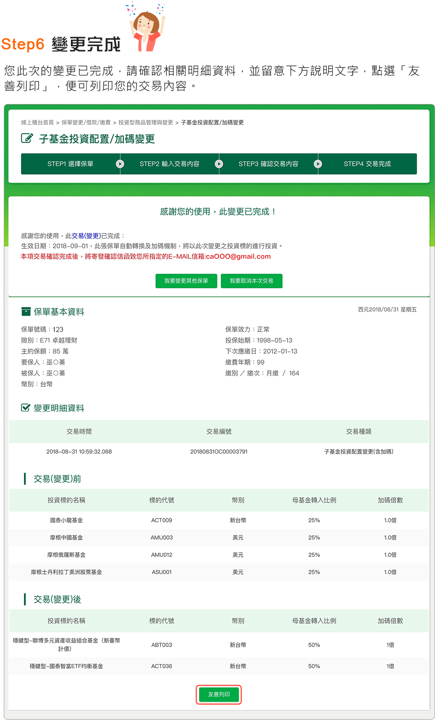Click the 我要取消本次交易 button
435x720 pixels.
point(252,281)
